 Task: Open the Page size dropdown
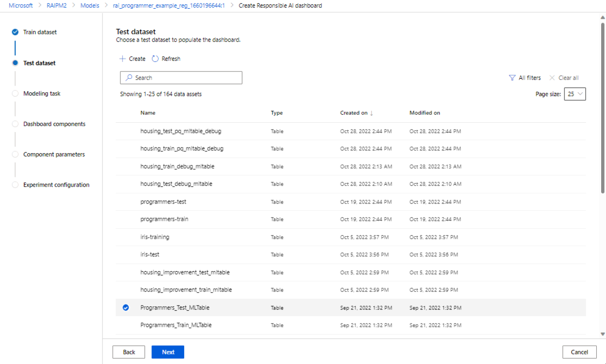click(x=575, y=94)
